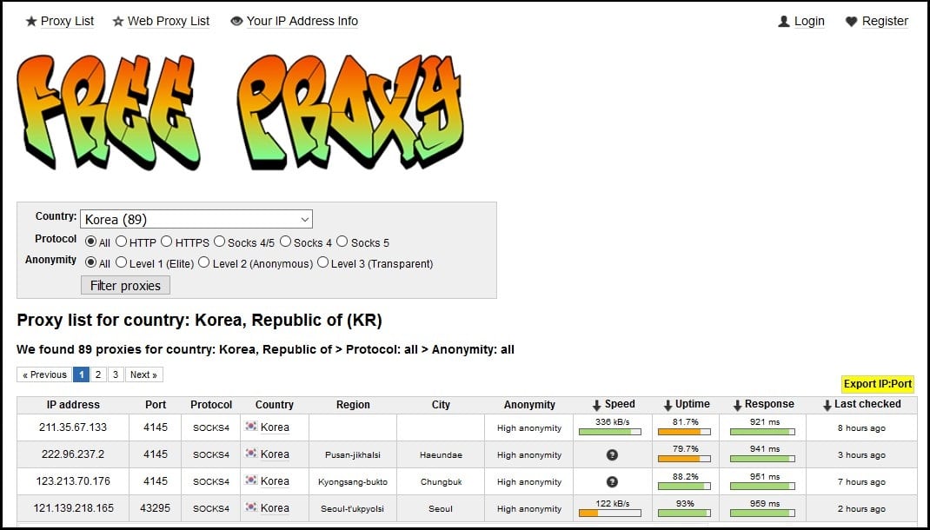Select the HTTP protocol radio button
Image resolution: width=930 pixels, height=530 pixels.
121,242
